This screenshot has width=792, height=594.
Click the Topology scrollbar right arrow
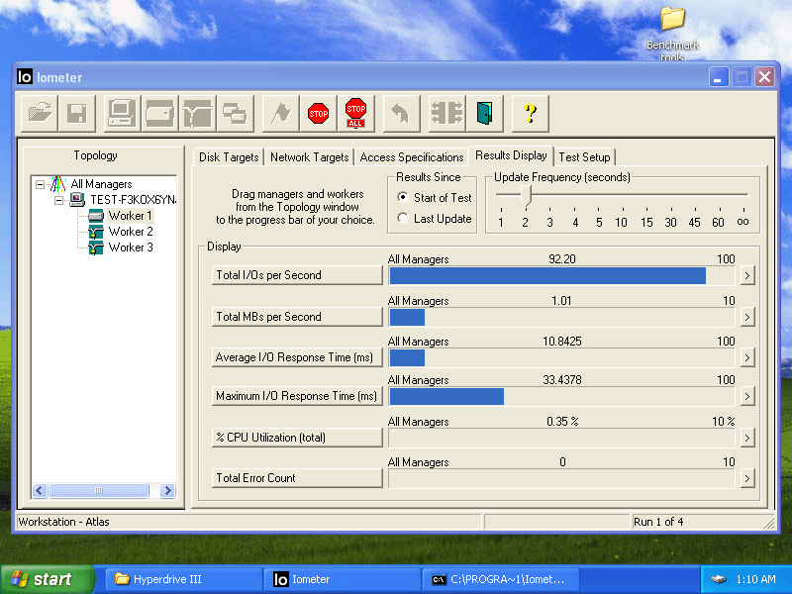coord(167,490)
